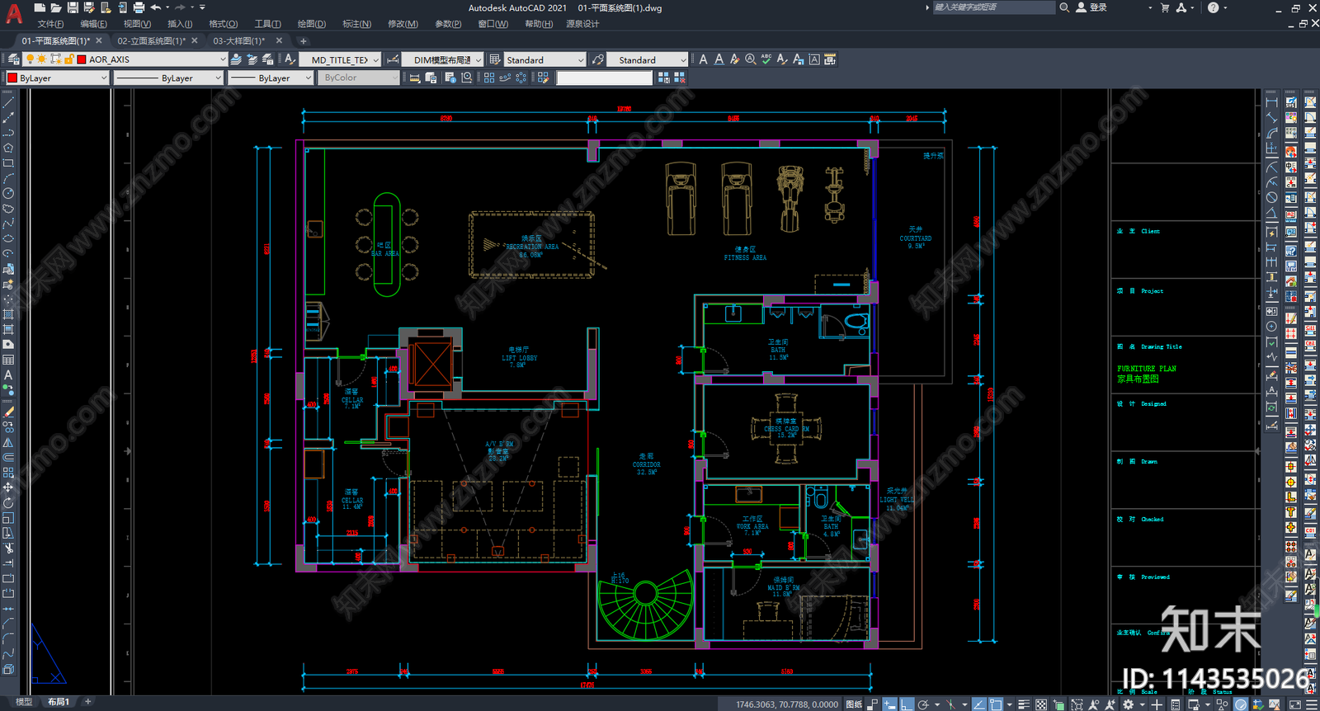Click the Multileader Style icon
Viewport: 1320px width, 711px height.
point(598,59)
